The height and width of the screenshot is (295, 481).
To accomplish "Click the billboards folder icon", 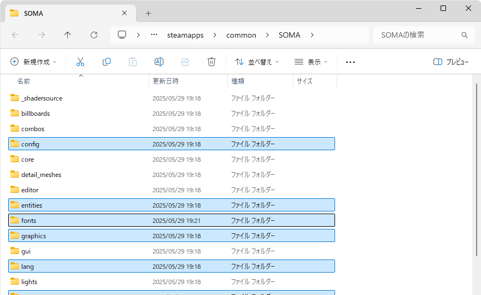I will 14,113.
